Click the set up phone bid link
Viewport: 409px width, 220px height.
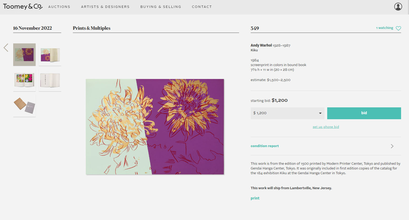tap(326, 127)
